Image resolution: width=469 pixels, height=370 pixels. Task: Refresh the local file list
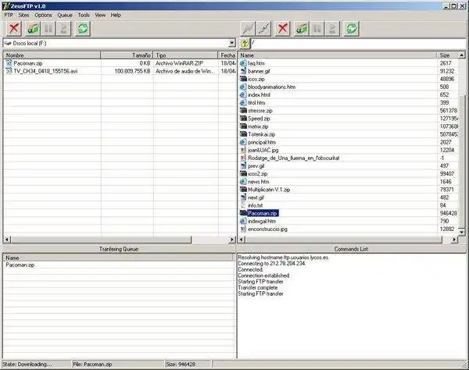83,29
